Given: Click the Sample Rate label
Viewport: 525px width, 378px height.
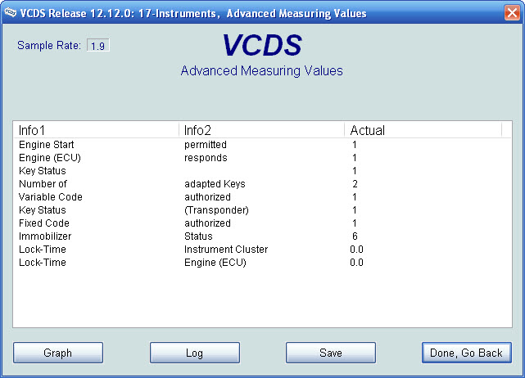Looking at the screenshot, I should (x=49, y=45).
